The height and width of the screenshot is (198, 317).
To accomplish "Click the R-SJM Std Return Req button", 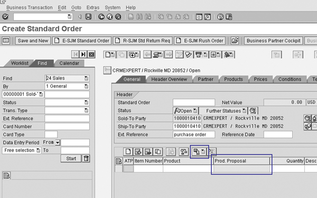I will point(143,41).
